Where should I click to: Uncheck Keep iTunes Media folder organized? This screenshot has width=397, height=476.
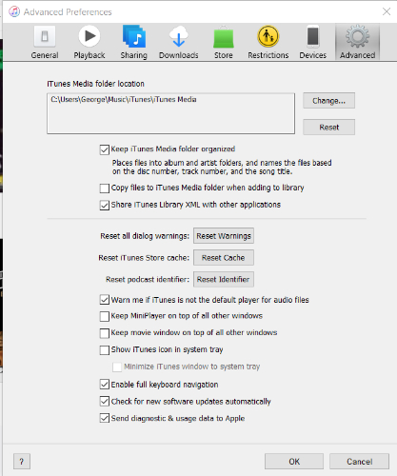coord(105,149)
